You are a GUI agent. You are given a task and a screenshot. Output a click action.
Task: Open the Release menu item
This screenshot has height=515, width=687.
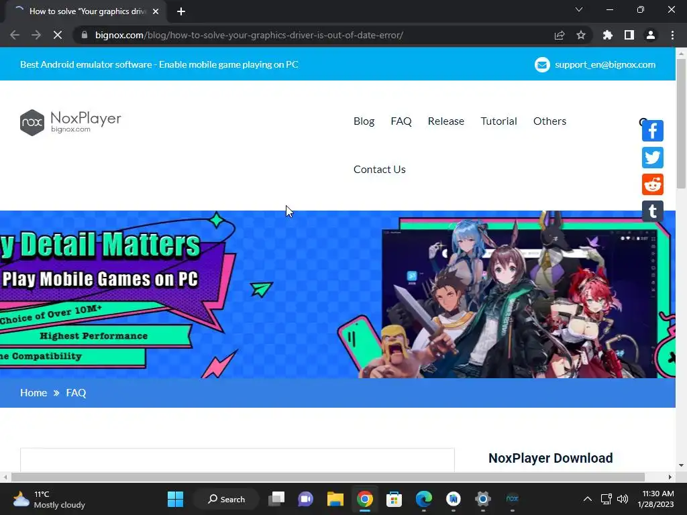pyautogui.click(x=446, y=121)
